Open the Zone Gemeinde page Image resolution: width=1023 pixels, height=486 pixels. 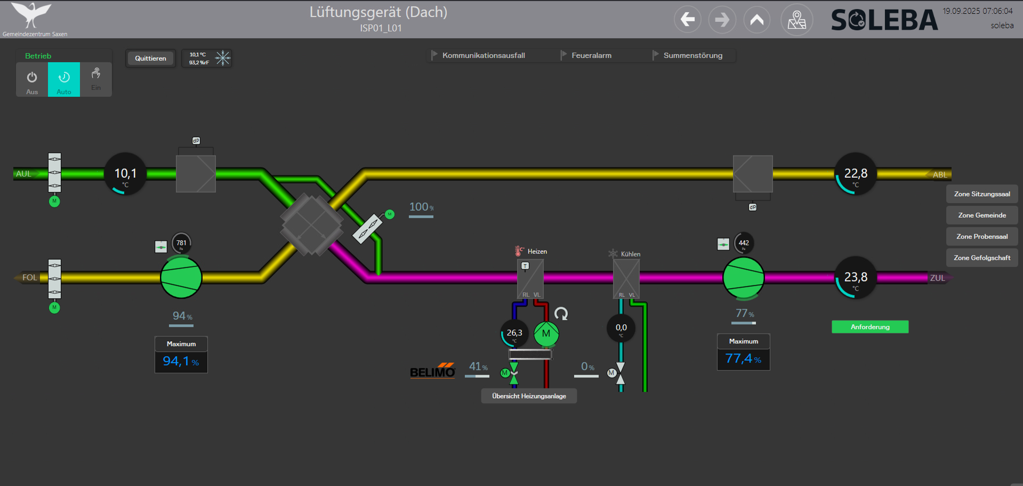pos(981,215)
